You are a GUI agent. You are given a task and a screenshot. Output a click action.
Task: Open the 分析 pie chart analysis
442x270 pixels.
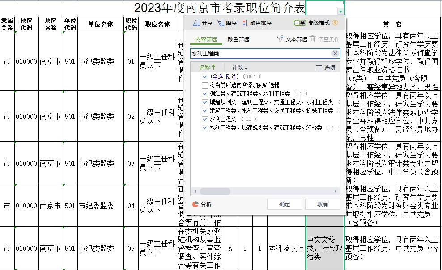[202, 204]
